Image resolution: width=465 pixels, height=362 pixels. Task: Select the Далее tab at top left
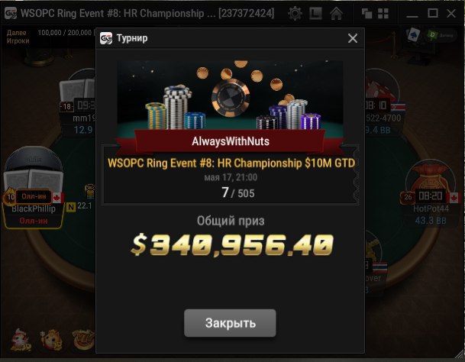tap(16, 33)
